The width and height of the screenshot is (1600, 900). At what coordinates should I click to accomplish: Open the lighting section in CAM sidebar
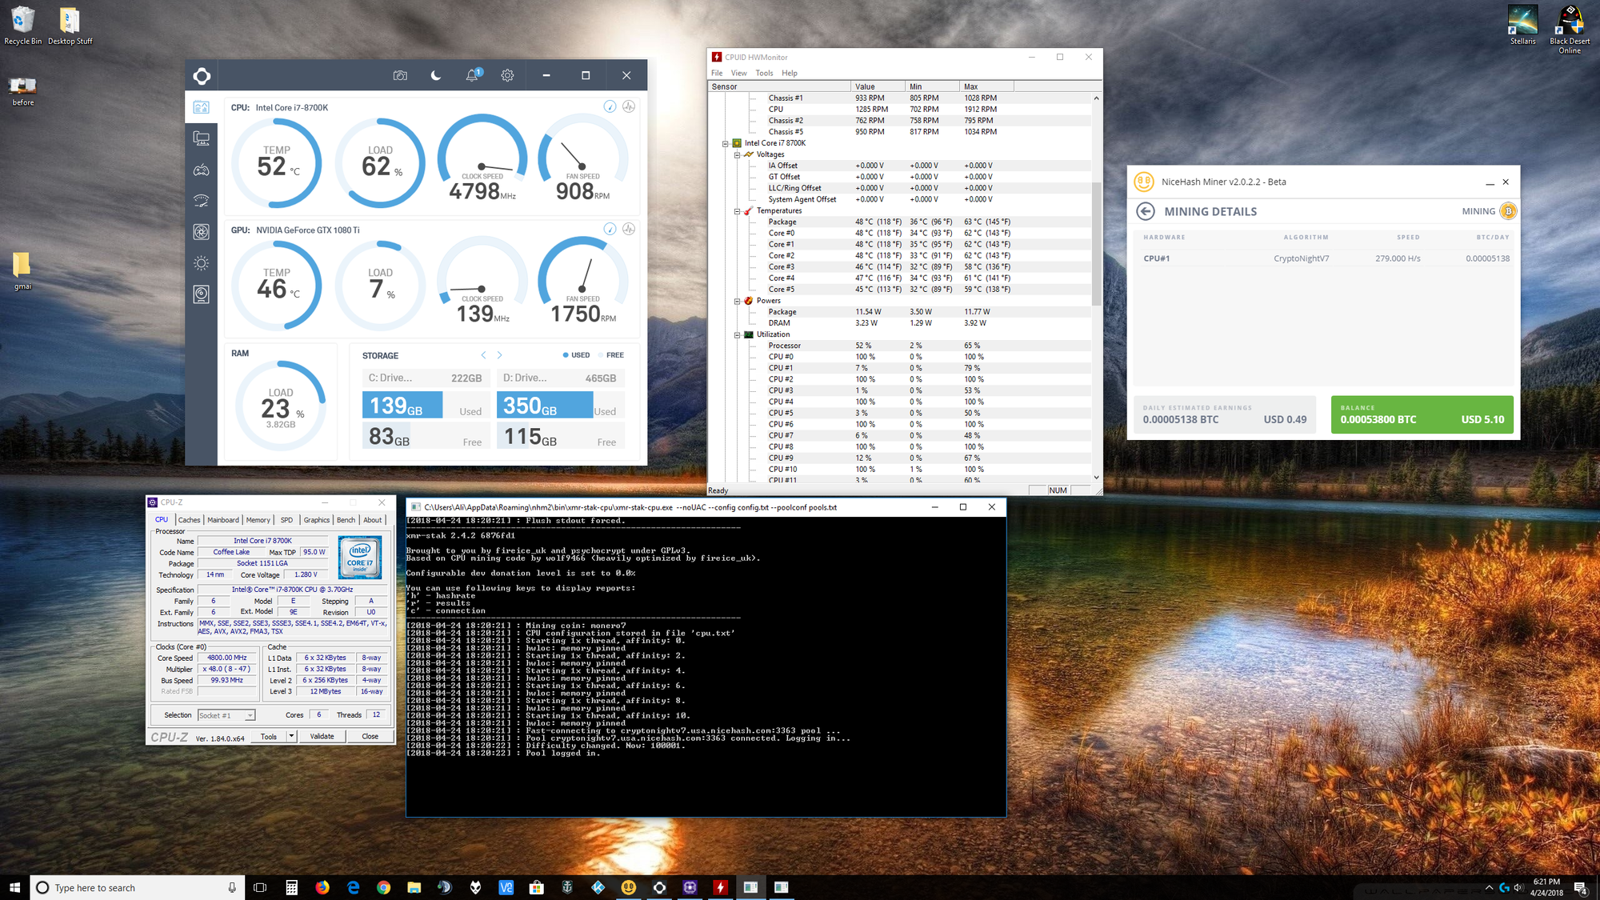click(202, 262)
